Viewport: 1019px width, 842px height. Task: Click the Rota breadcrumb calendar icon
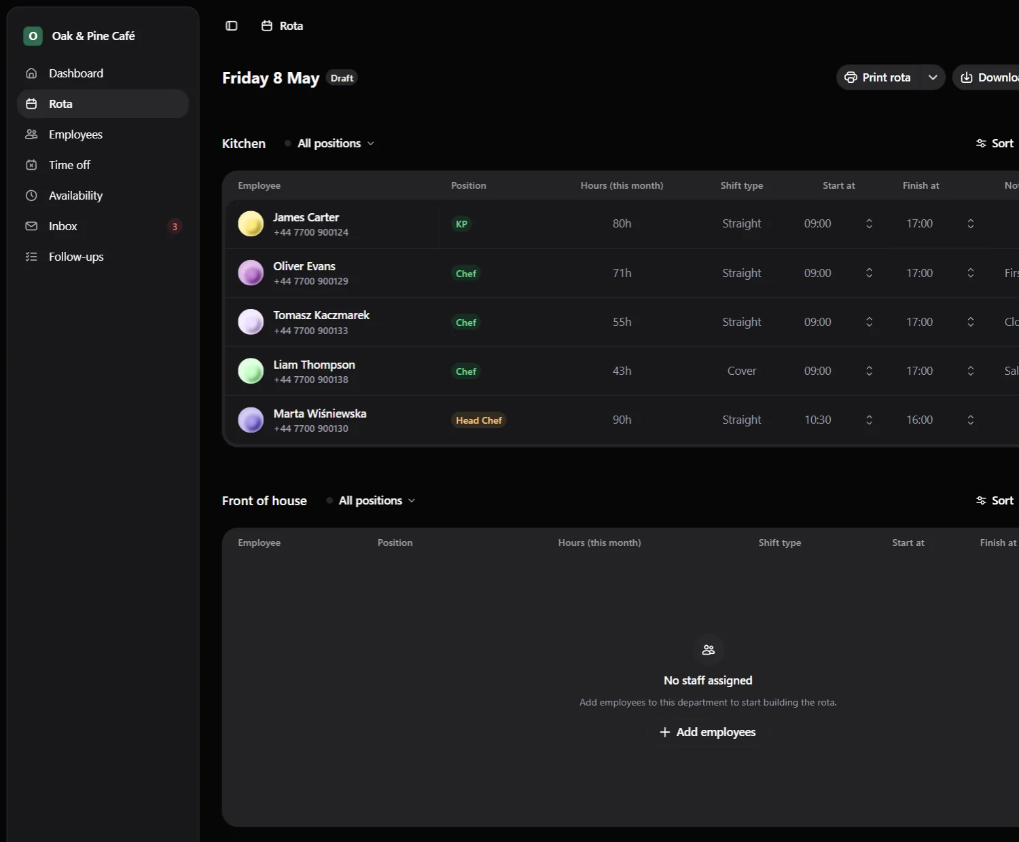[267, 26]
